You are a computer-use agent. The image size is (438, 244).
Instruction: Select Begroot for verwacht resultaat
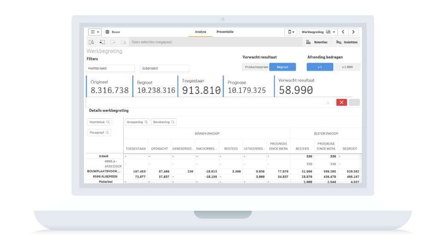[x=283, y=67]
